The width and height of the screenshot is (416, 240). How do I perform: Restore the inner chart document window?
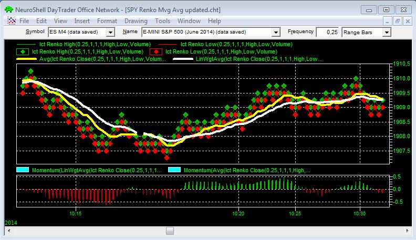[398, 21]
